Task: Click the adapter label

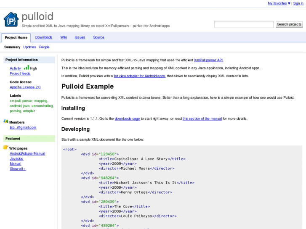Action: 29,111
